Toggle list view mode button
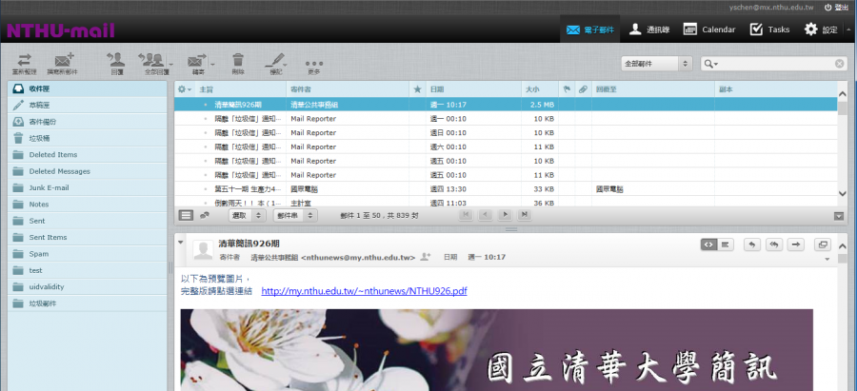 (x=186, y=216)
